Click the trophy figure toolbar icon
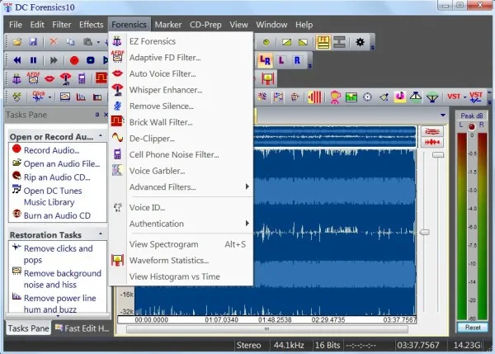The image size is (495, 354). click(335, 97)
